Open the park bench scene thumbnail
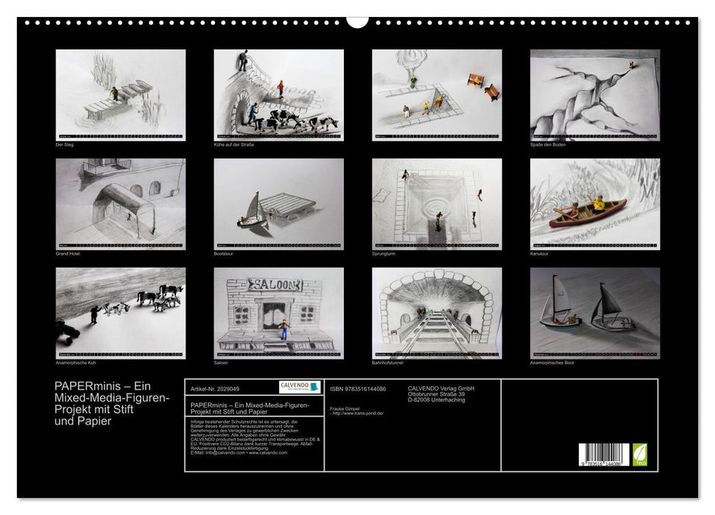The image size is (715, 515). (437, 95)
